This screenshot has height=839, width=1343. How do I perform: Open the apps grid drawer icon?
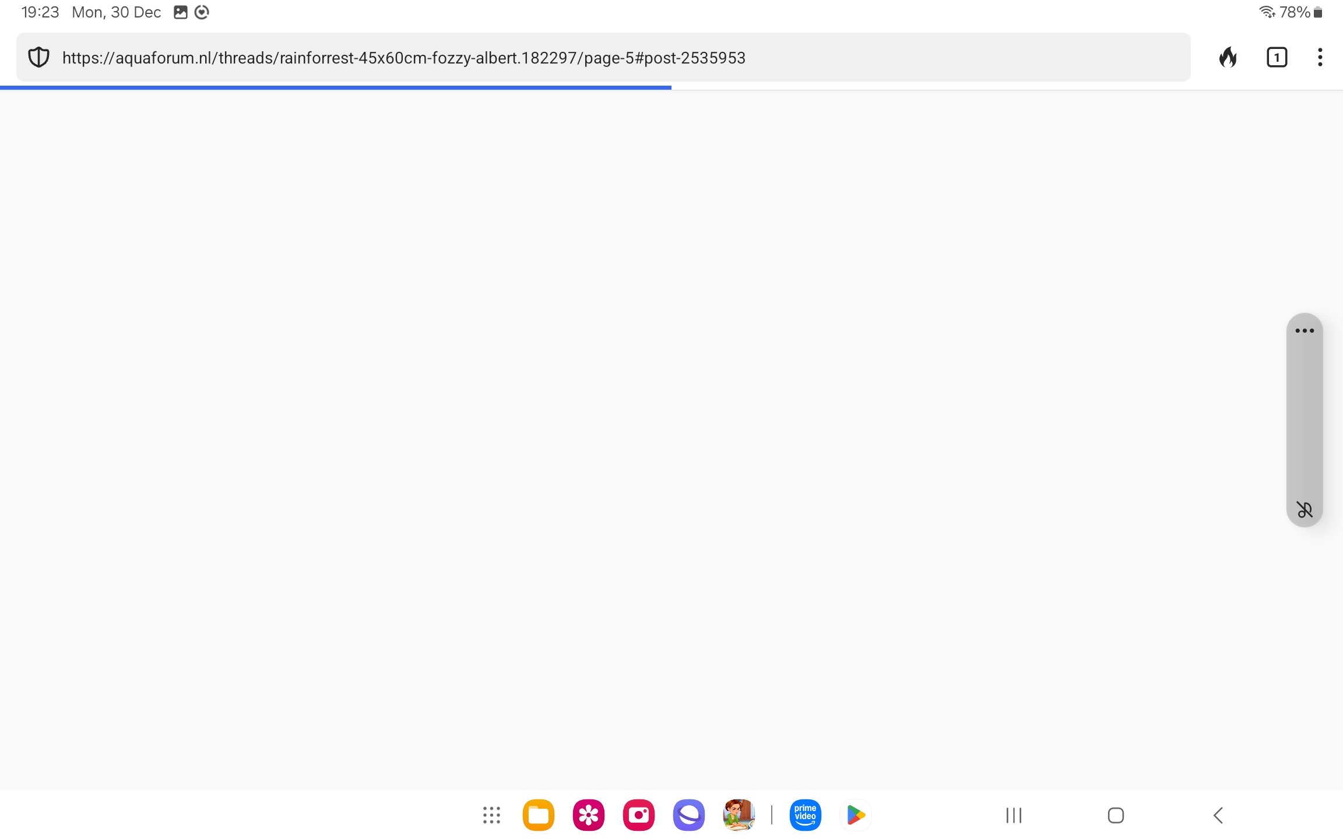point(491,815)
